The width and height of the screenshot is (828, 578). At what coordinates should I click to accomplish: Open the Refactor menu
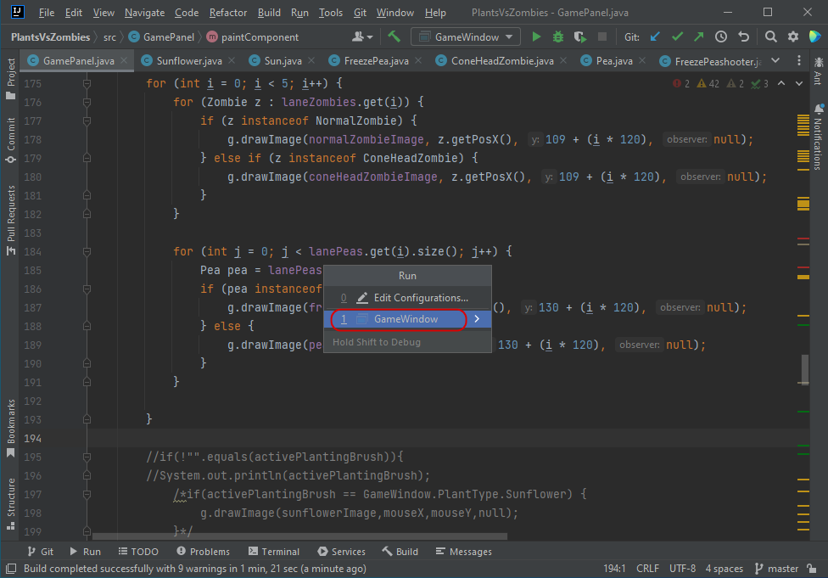click(x=227, y=12)
